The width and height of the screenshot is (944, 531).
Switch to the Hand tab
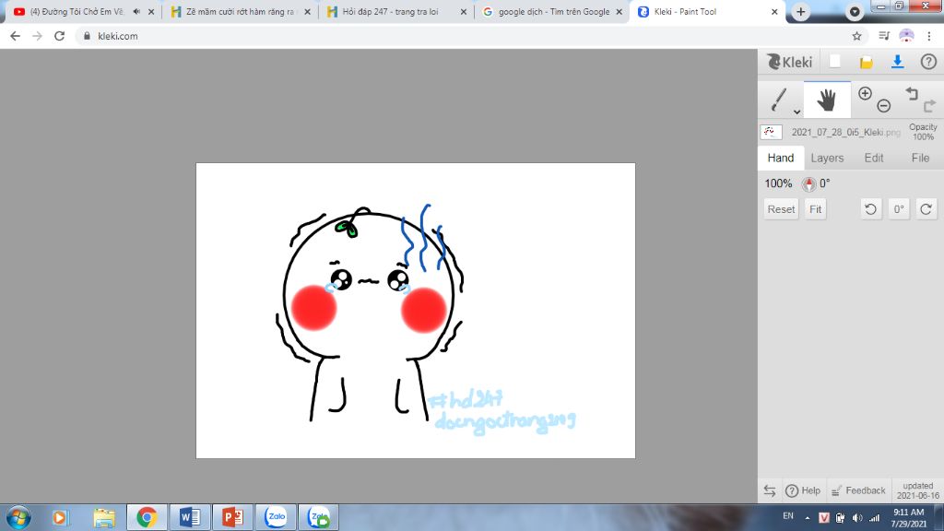pyautogui.click(x=780, y=158)
